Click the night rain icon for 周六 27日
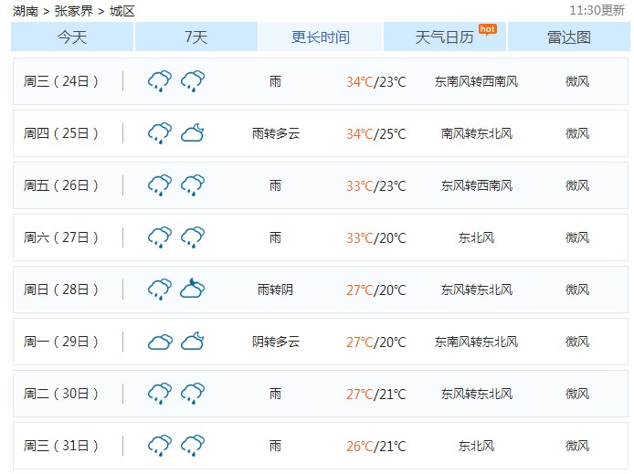The width and height of the screenshot is (634, 474). tap(193, 237)
